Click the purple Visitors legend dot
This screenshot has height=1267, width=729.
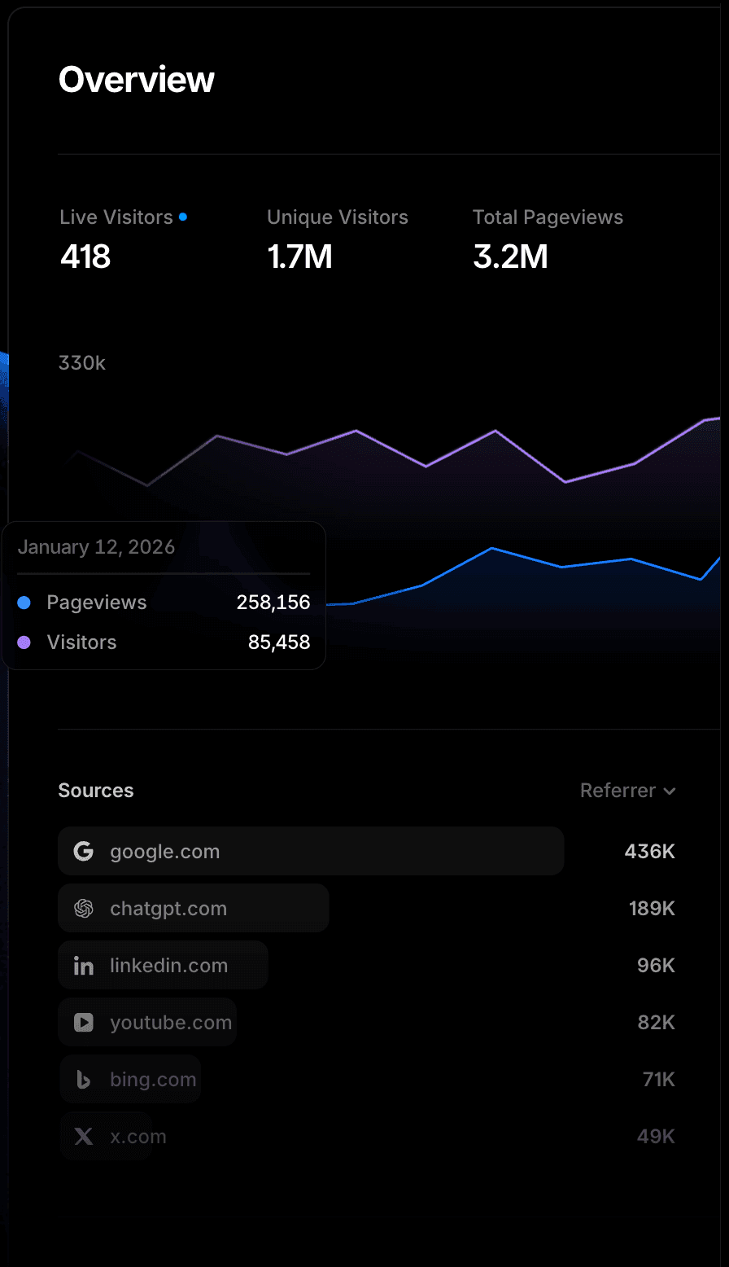(x=24, y=642)
